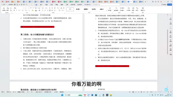This screenshot has width=173, height=97.
Task: Click the vertical document scrollbar
Action: coord(168,42)
